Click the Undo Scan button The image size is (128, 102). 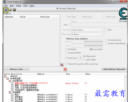(111, 17)
